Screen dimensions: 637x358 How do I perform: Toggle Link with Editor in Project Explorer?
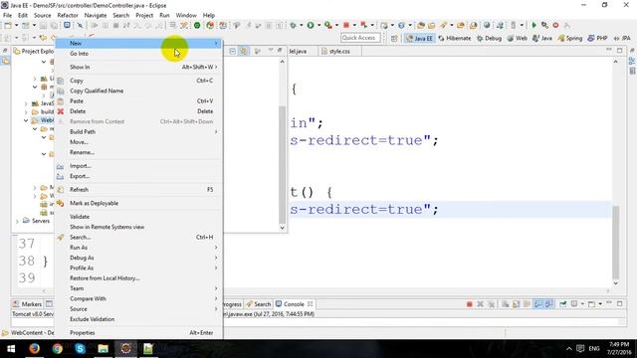(243, 51)
